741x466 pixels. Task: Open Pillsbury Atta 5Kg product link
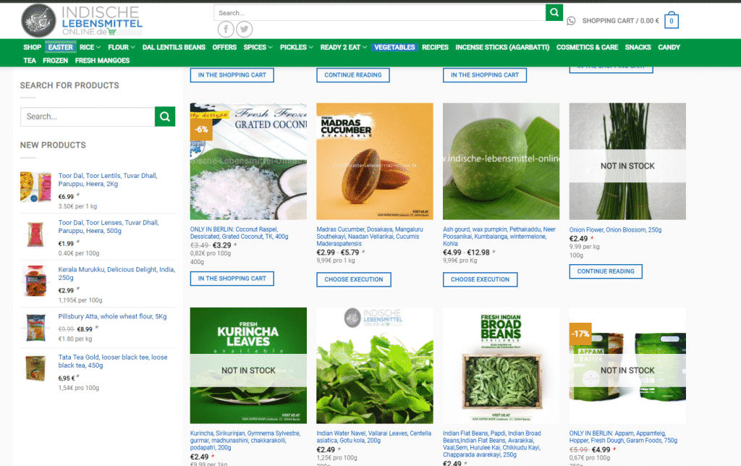[112, 316]
